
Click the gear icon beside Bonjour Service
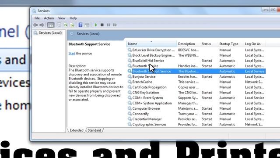click(129, 76)
